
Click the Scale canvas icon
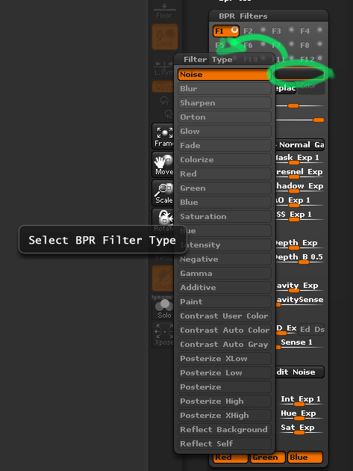coord(163,193)
